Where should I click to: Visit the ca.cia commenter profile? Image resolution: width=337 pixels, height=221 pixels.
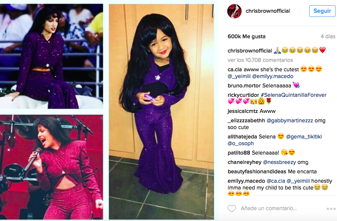[235, 69]
